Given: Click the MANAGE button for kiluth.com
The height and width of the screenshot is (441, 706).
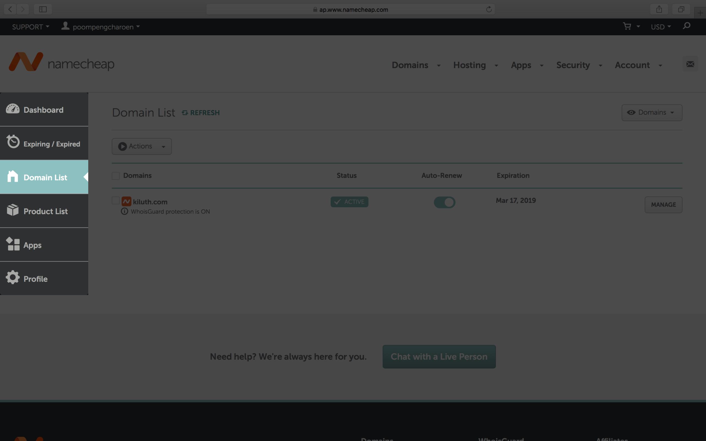Looking at the screenshot, I should [663, 205].
